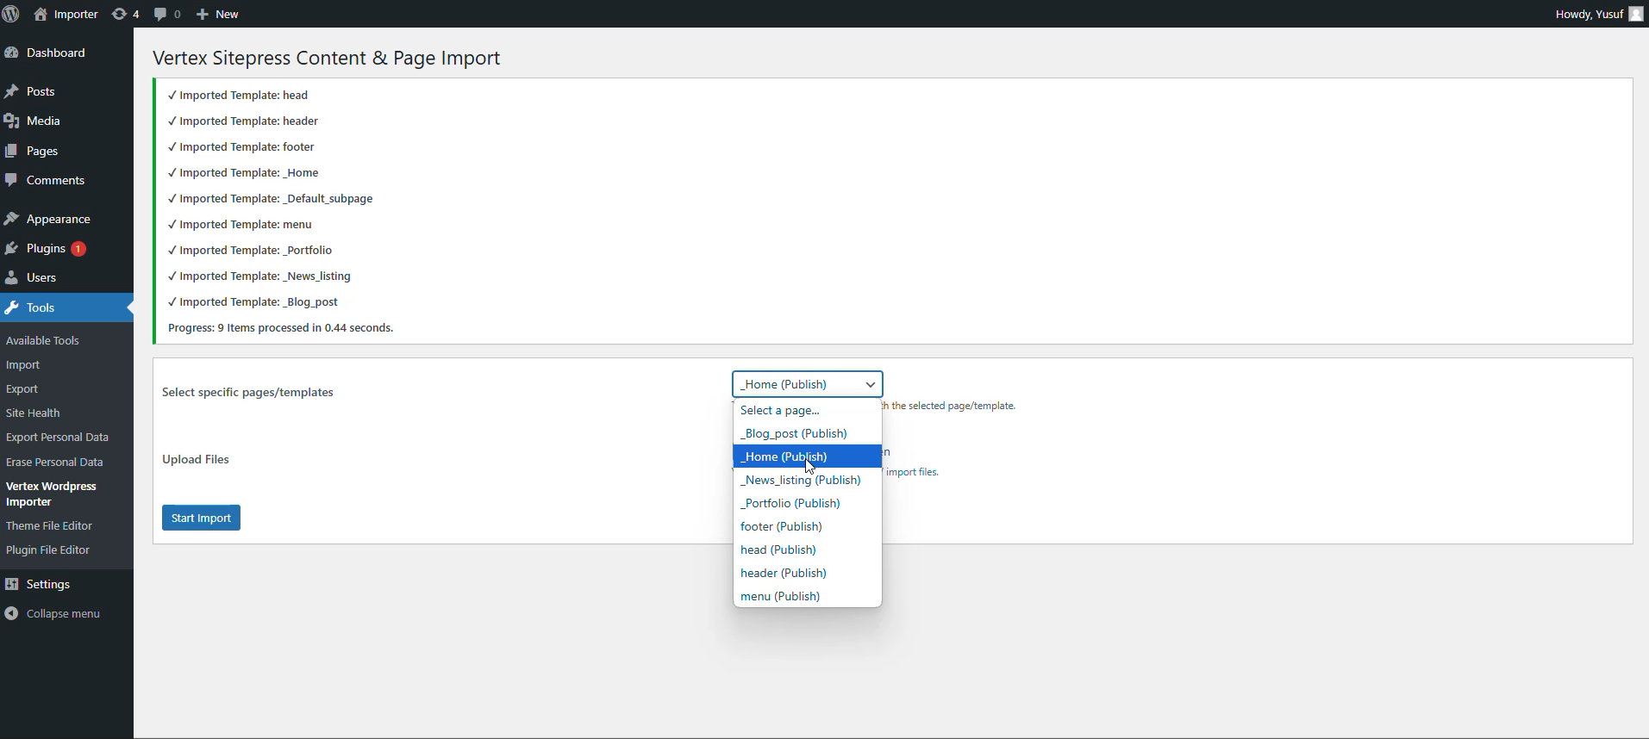
Task: Click the page title heading
Action: tap(327, 59)
